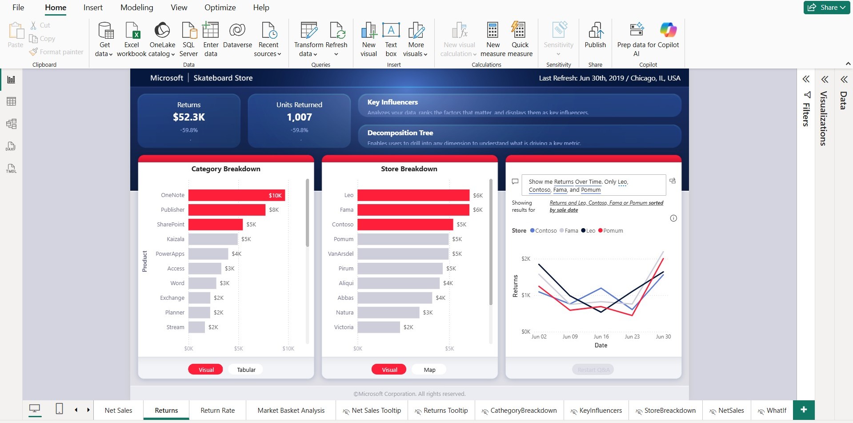853x423 pixels.
Task: Open the DAX query view
Action: pos(11,146)
